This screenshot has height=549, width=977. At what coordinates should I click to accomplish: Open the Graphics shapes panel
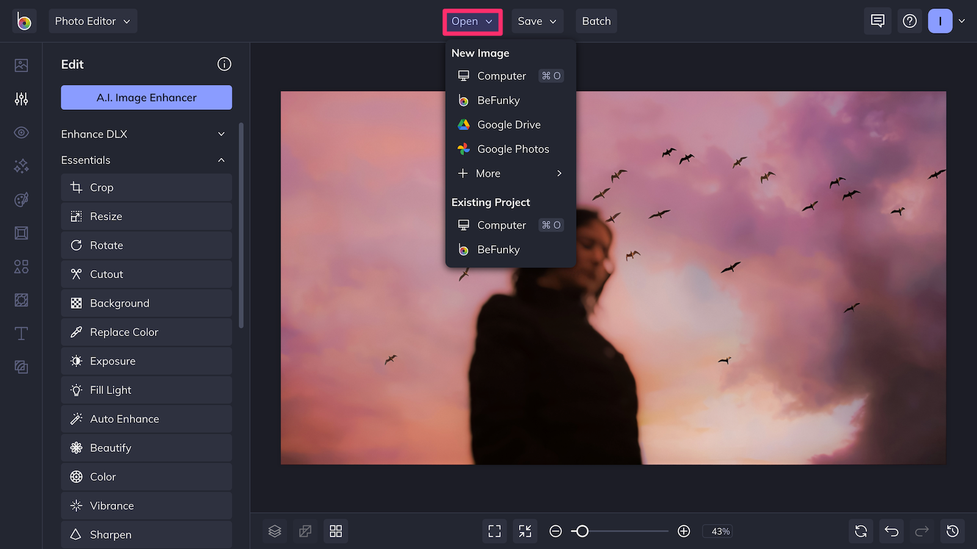click(x=21, y=267)
